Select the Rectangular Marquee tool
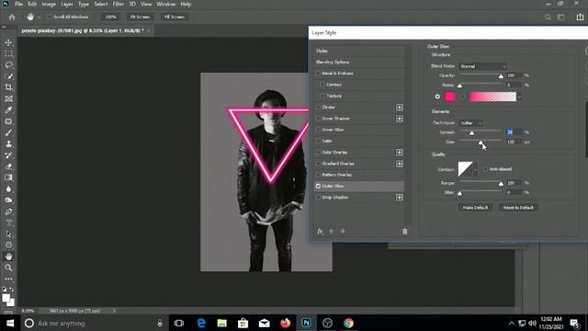Image resolution: width=588 pixels, height=331 pixels. [8, 53]
